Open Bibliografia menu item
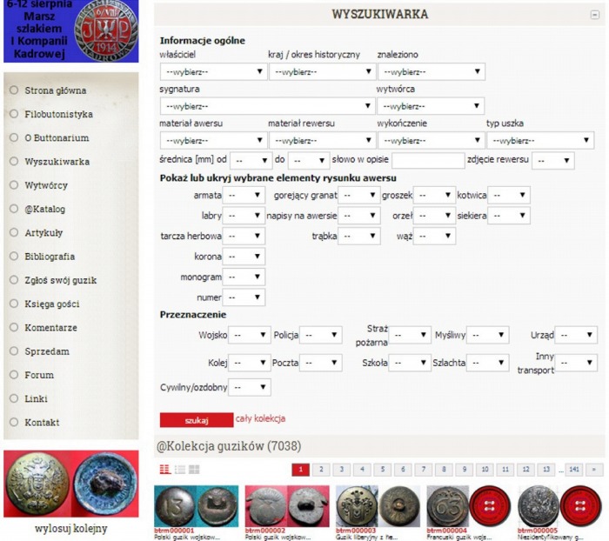The height and width of the screenshot is (541, 609). click(x=50, y=257)
